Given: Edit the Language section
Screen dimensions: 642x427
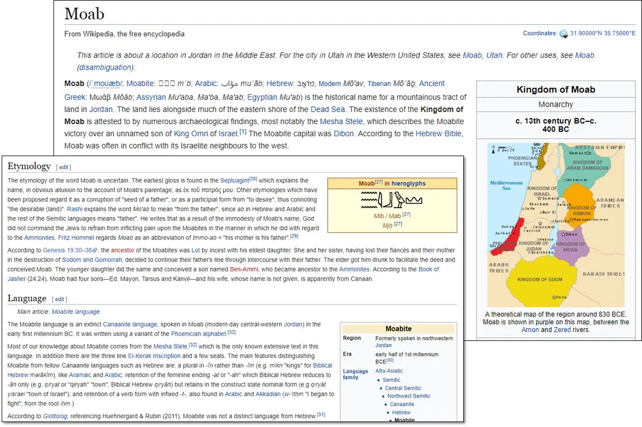Looking at the screenshot, I should 60,300.
